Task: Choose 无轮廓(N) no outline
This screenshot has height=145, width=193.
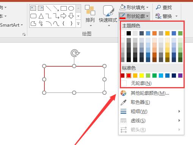Action: pos(152,83)
